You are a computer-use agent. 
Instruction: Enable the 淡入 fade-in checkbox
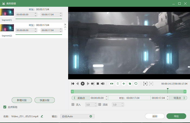pyautogui.click(x=73, y=104)
